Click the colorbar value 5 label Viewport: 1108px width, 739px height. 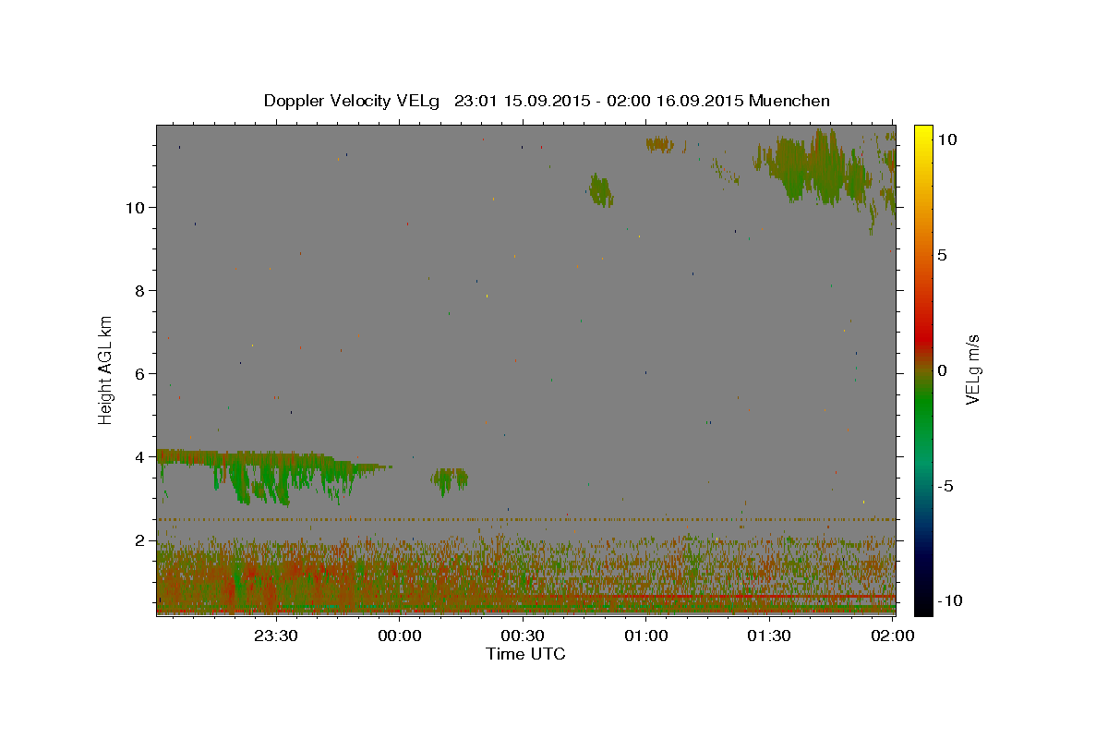tap(943, 254)
